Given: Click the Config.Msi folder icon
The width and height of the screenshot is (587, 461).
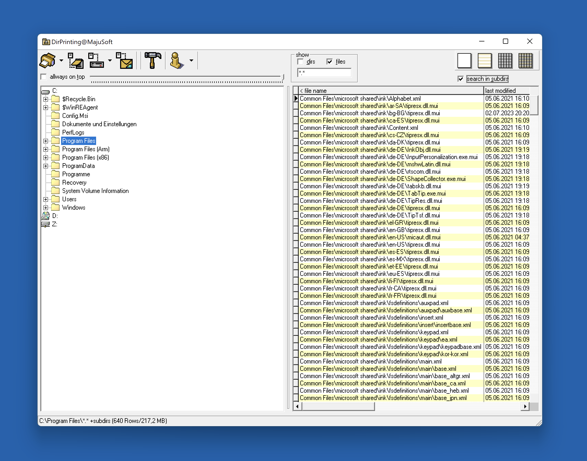Looking at the screenshot, I should pyautogui.click(x=55, y=116).
